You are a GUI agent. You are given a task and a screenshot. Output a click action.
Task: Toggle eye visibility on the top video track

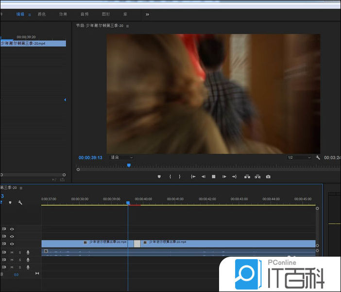(x=12, y=229)
